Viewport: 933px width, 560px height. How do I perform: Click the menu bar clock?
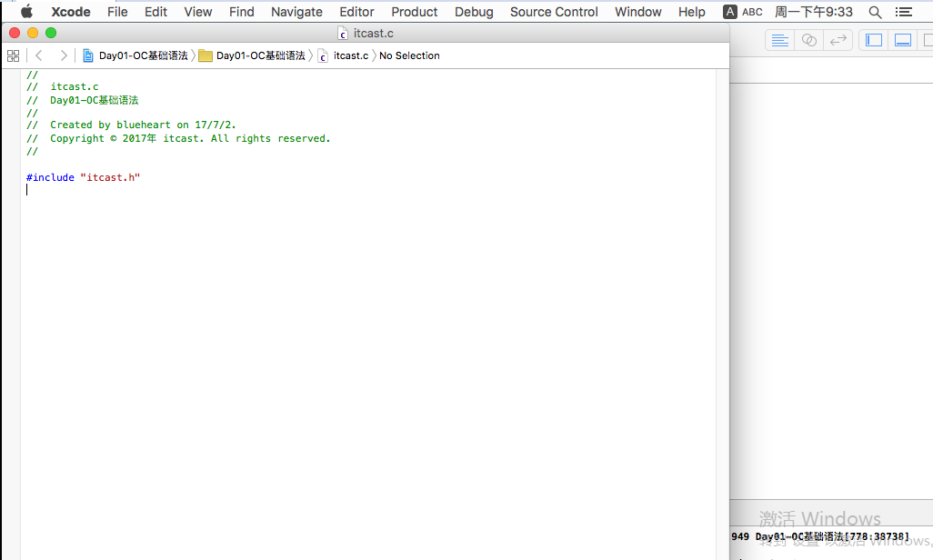(813, 12)
